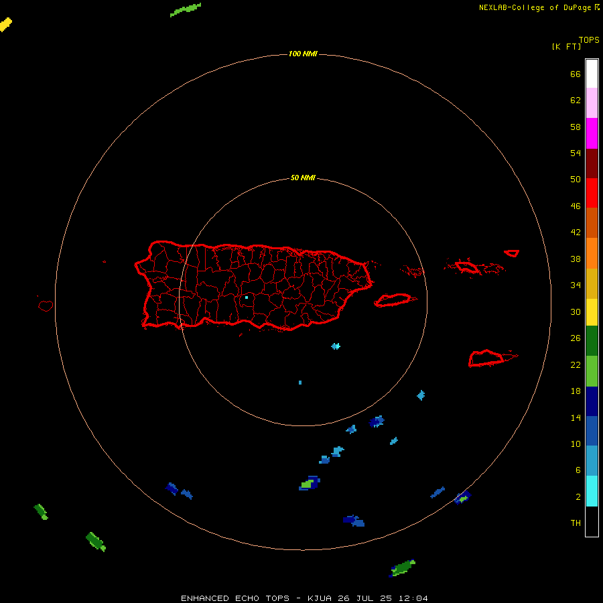
Task: Click the '26 JUL 25' date in the footer
Action: pos(364,598)
